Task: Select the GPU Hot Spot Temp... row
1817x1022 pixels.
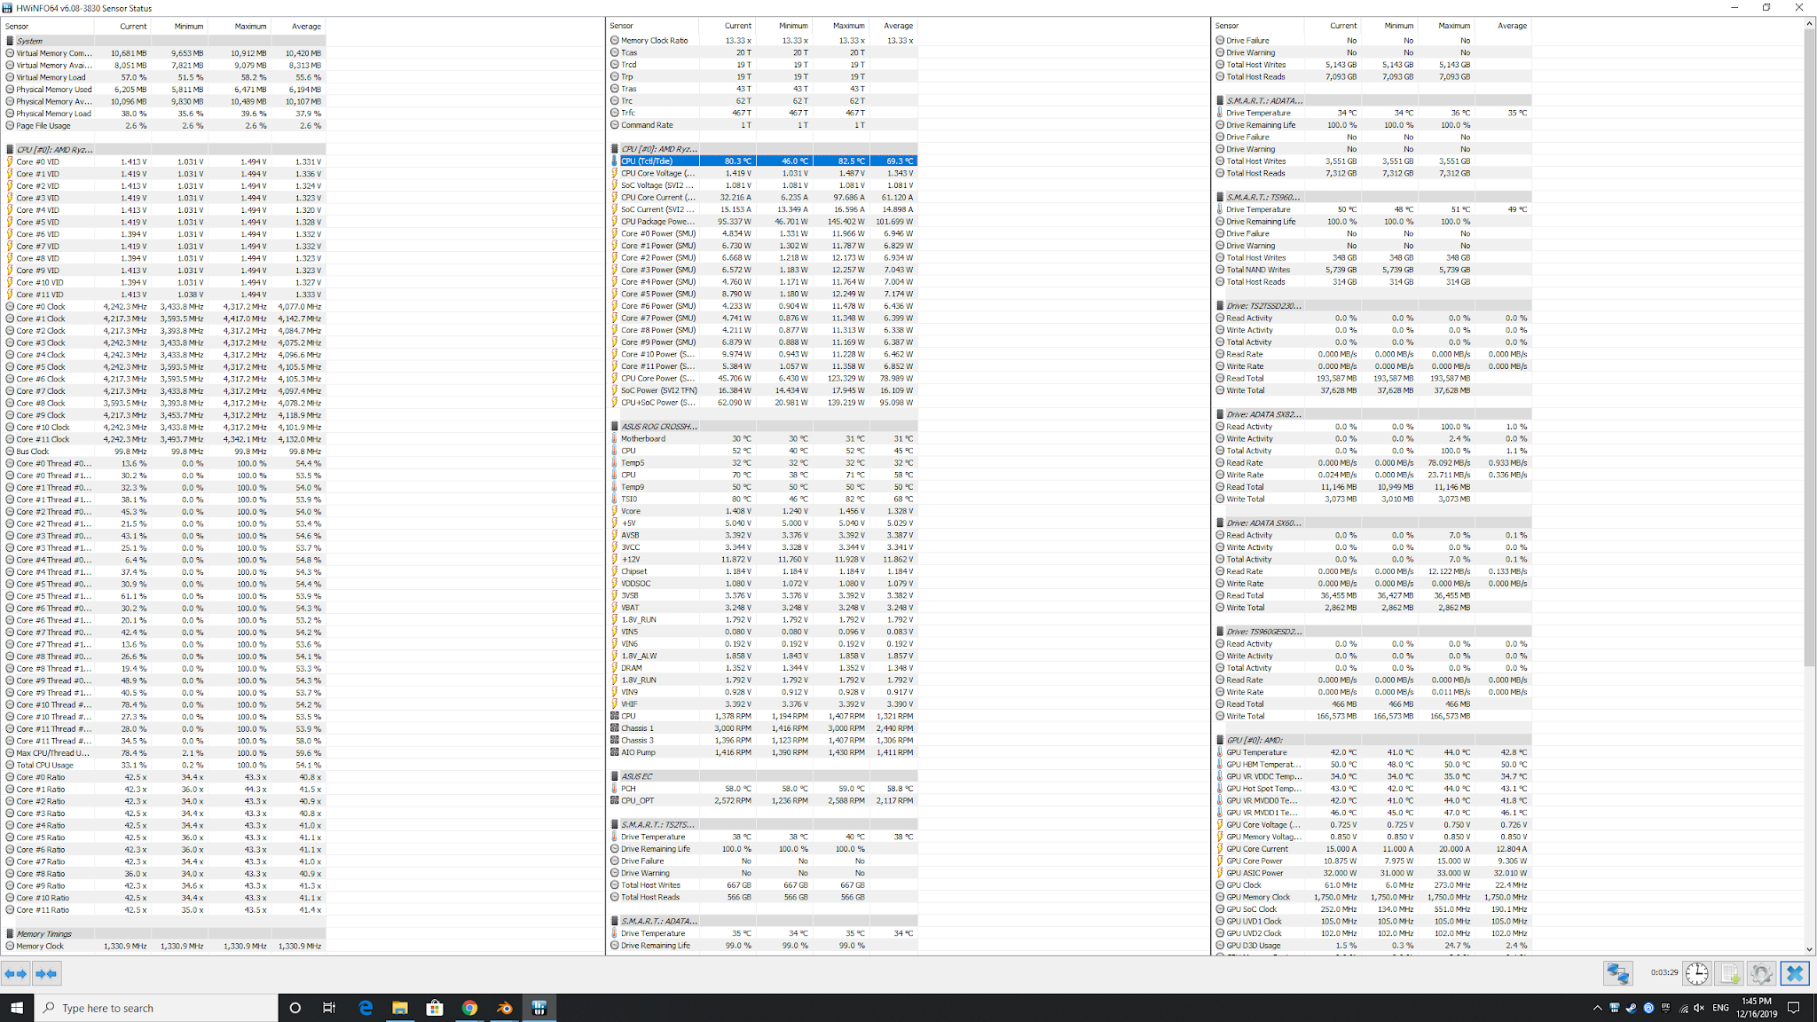Action: [x=1372, y=789]
